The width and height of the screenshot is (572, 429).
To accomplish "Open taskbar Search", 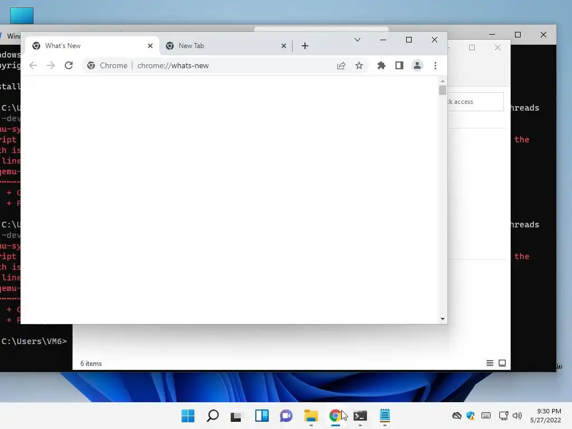I will pos(213,416).
